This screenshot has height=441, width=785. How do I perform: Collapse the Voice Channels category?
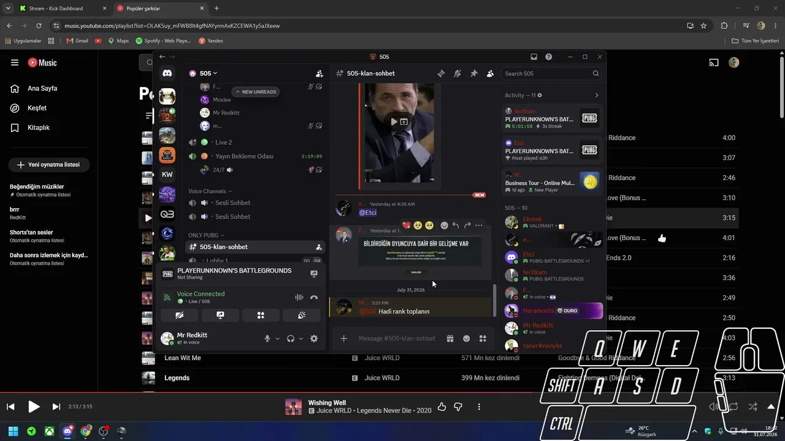coord(210,191)
